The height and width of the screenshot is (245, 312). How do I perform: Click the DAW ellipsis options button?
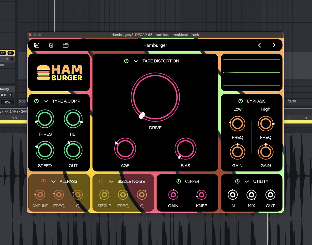[x=12, y=59]
